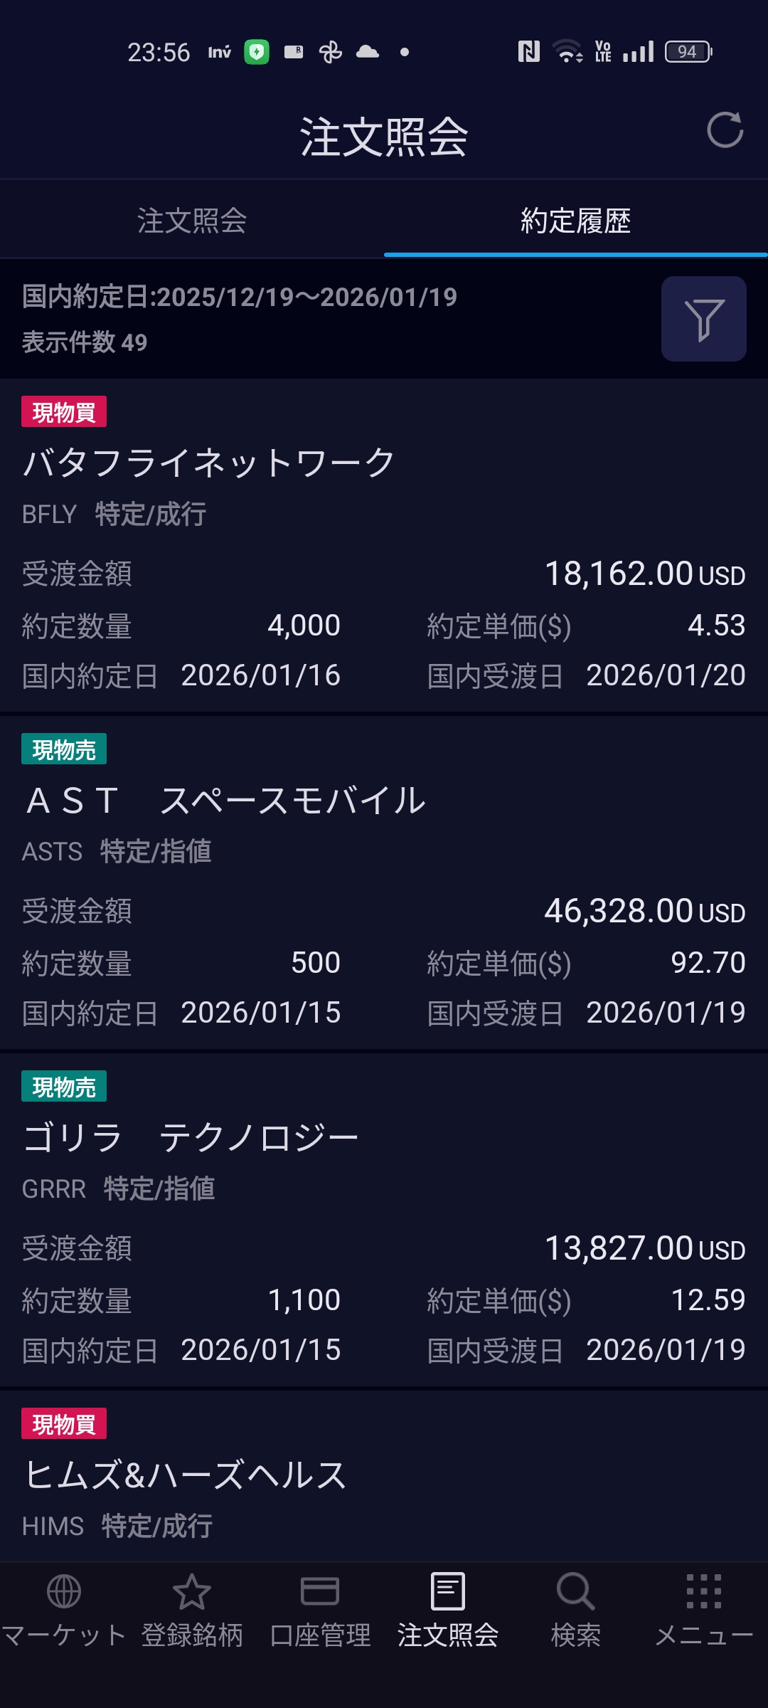Viewport: 768px width, 1708px height.
Task: Tap the order inquiry document icon
Action: (448, 1592)
